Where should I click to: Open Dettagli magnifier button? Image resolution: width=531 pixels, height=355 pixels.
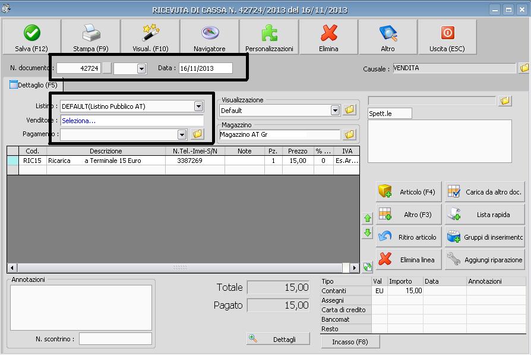tap(278, 339)
